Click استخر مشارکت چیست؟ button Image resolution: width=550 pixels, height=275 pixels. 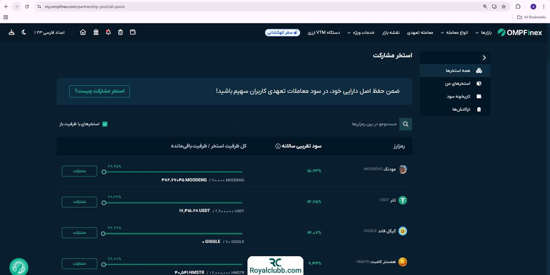99,91
